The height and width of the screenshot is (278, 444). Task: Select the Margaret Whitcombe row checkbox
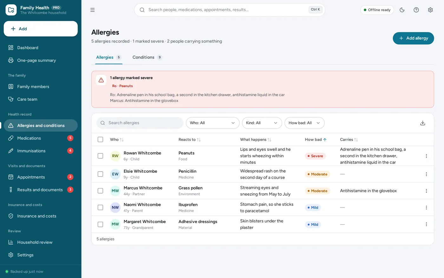click(x=101, y=224)
